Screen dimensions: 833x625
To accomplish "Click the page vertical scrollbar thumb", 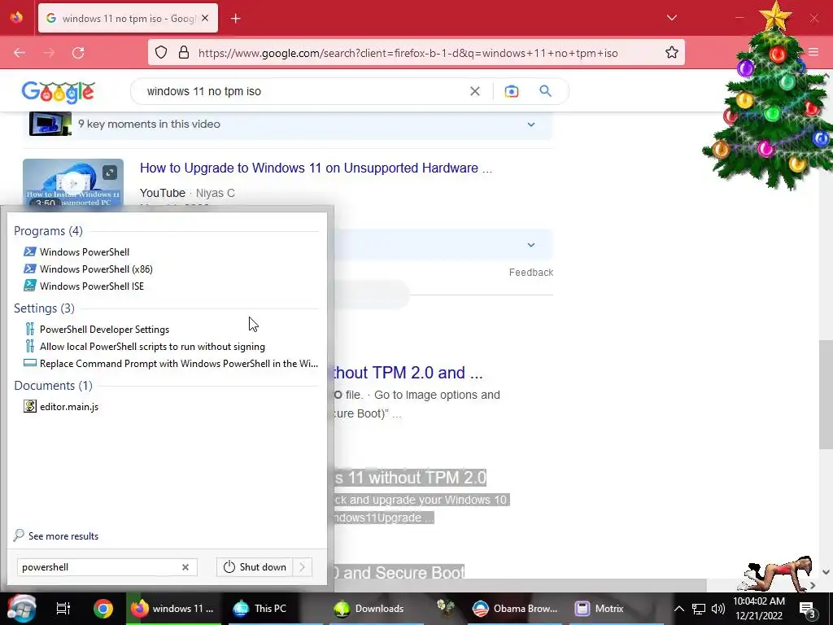I will tap(826, 393).
